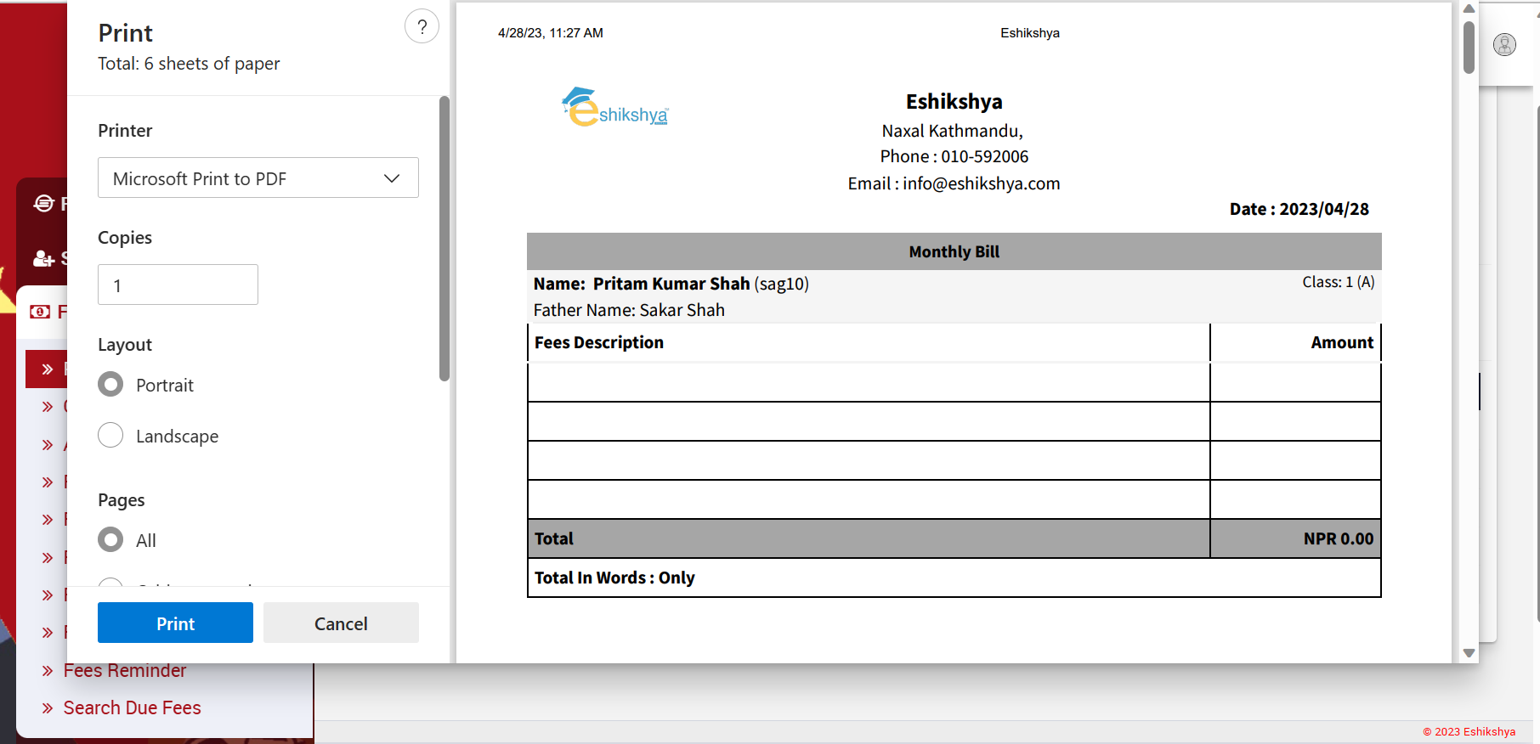Cancel the print dialog
Viewport: 1540px width, 744px height.
click(341, 623)
